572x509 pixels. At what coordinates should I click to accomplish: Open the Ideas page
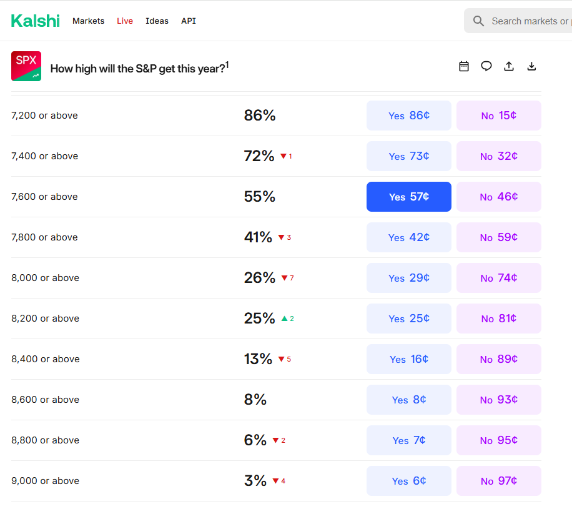point(157,21)
